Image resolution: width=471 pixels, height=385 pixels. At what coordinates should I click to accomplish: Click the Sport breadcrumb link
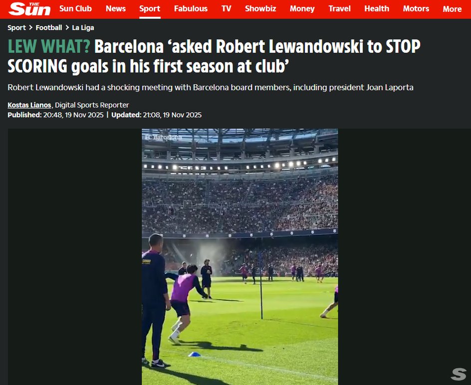pos(16,27)
